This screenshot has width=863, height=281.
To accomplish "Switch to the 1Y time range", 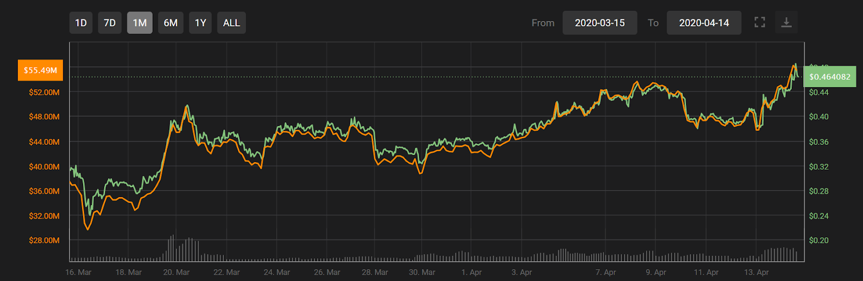I will pos(200,23).
